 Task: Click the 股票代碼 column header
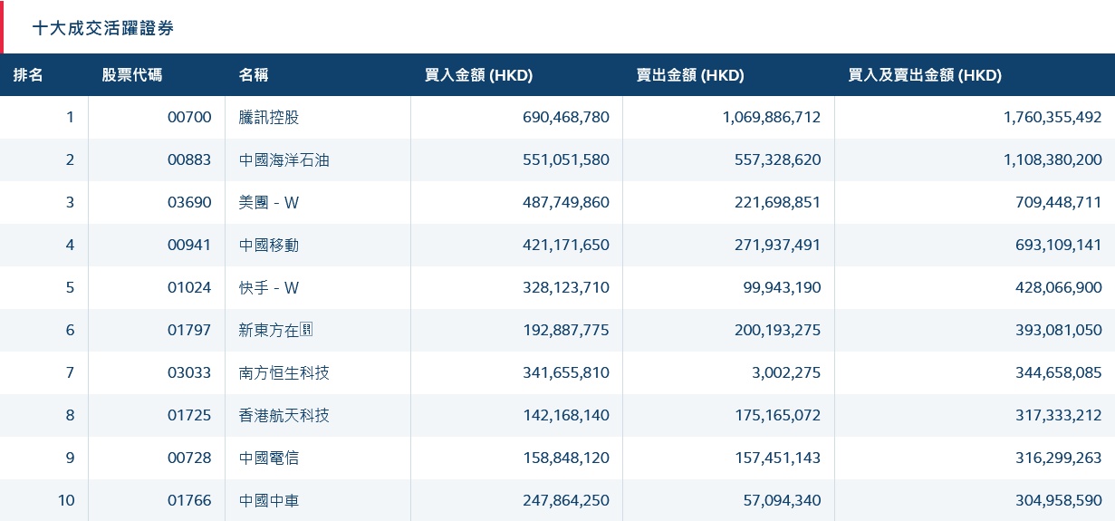pos(132,75)
